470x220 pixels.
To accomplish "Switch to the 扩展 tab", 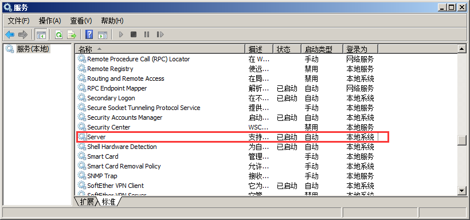I will pyautogui.click(x=87, y=202).
